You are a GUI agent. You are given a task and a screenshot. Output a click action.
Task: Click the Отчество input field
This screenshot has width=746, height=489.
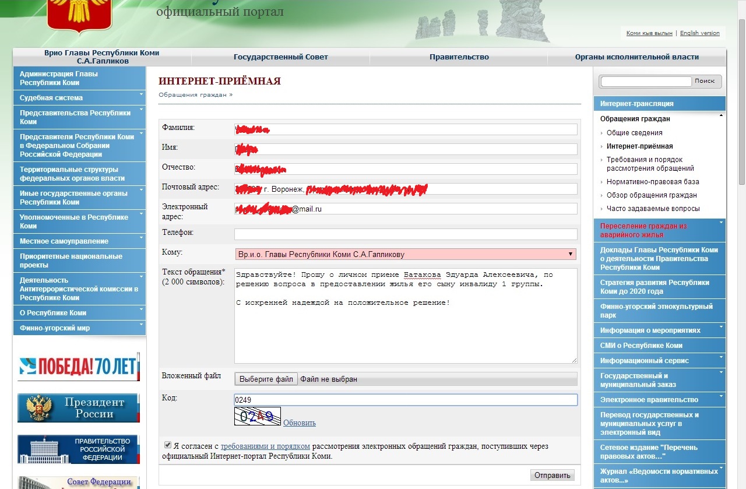point(406,169)
